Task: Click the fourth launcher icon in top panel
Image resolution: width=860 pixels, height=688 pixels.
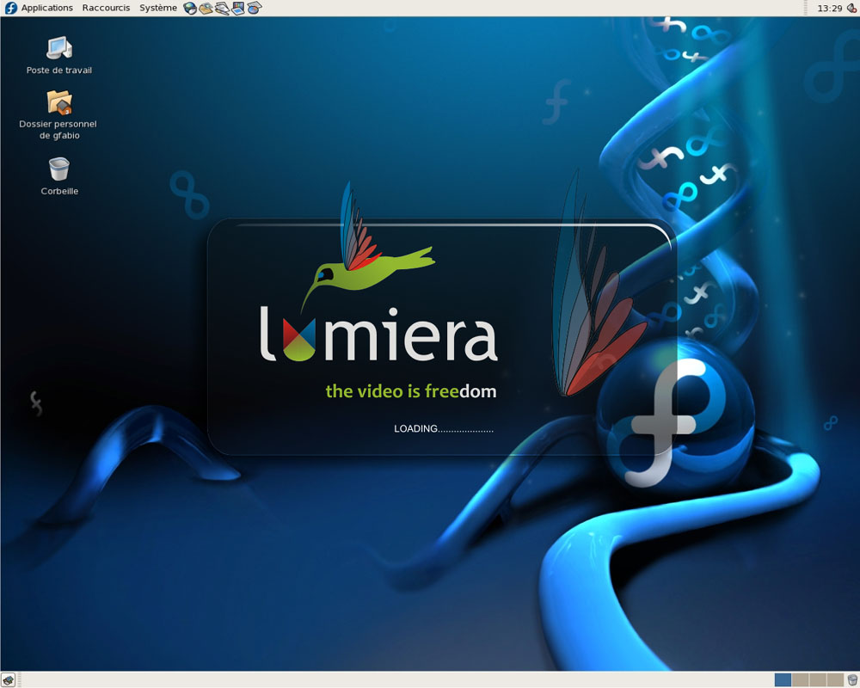Action: point(238,8)
